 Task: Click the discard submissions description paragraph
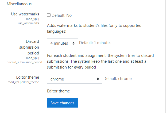[x=100, y=61]
